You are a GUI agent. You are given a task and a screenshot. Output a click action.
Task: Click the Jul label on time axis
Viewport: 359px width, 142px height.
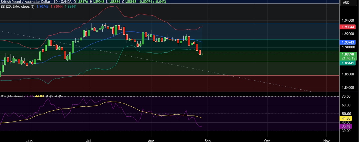click(89, 140)
